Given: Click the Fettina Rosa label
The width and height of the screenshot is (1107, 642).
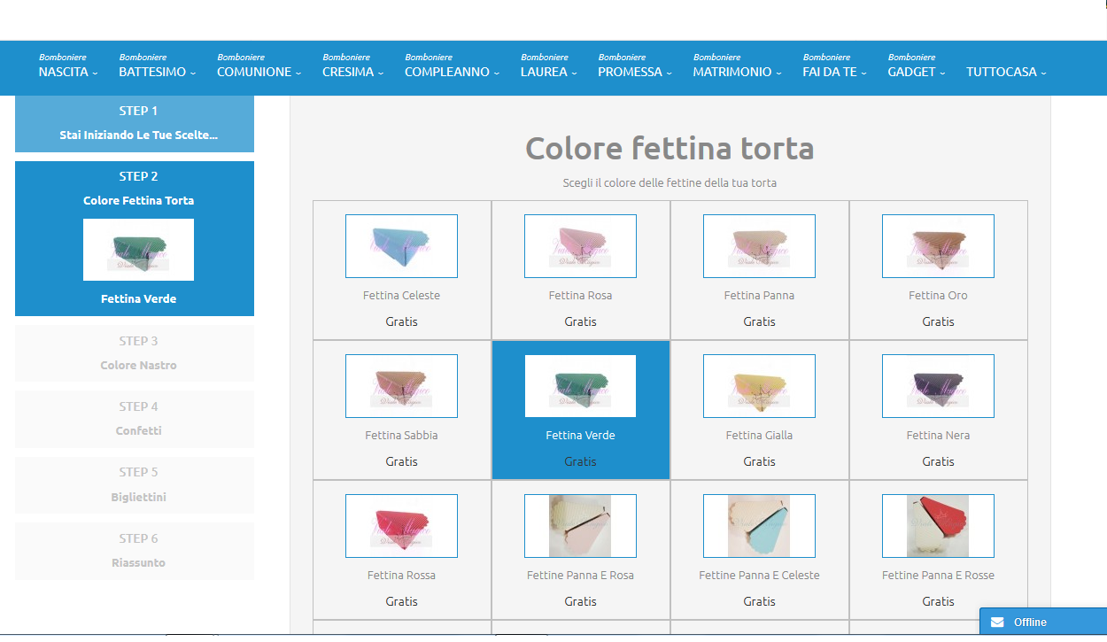Looking at the screenshot, I should pos(580,295).
